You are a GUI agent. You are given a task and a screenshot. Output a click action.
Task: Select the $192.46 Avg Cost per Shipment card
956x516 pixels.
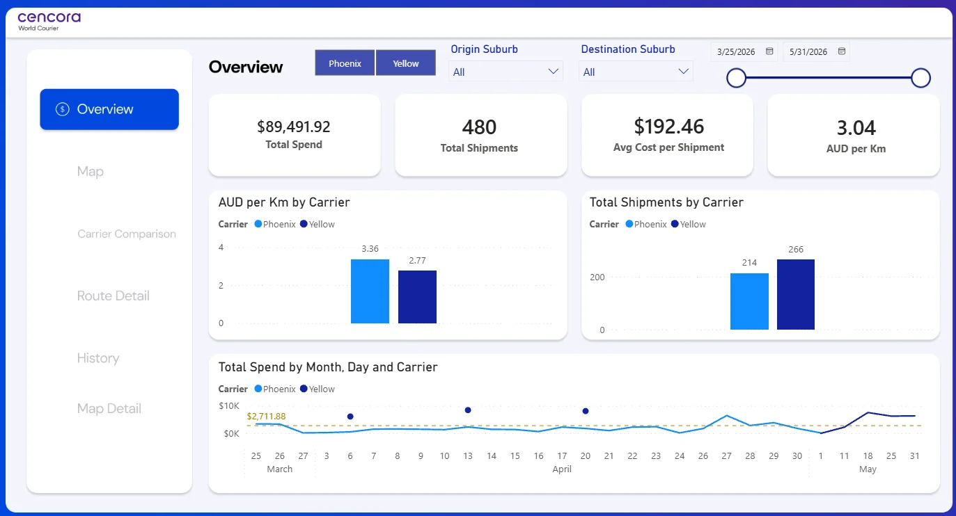click(668, 135)
